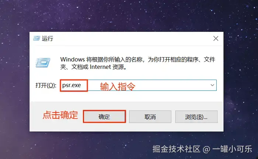
Task: Click the 运行 dialog title text
Action: pyautogui.click(x=48, y=38)
